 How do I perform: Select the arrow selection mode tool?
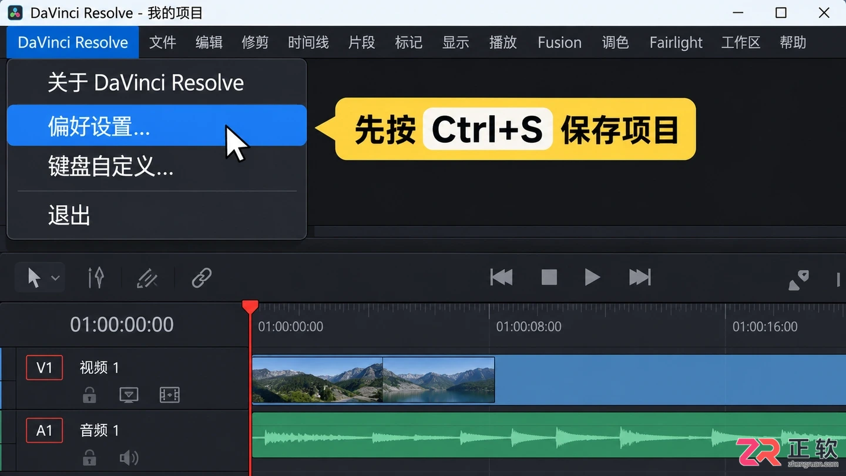pos(34,277)
